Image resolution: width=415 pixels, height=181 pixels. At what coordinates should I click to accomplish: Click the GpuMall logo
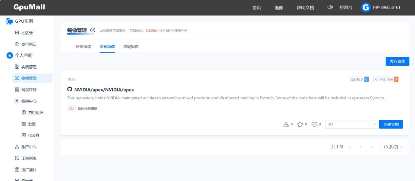tap(29, 7)
